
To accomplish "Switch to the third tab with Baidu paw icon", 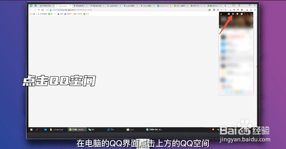I will click(x=81, y=6).
